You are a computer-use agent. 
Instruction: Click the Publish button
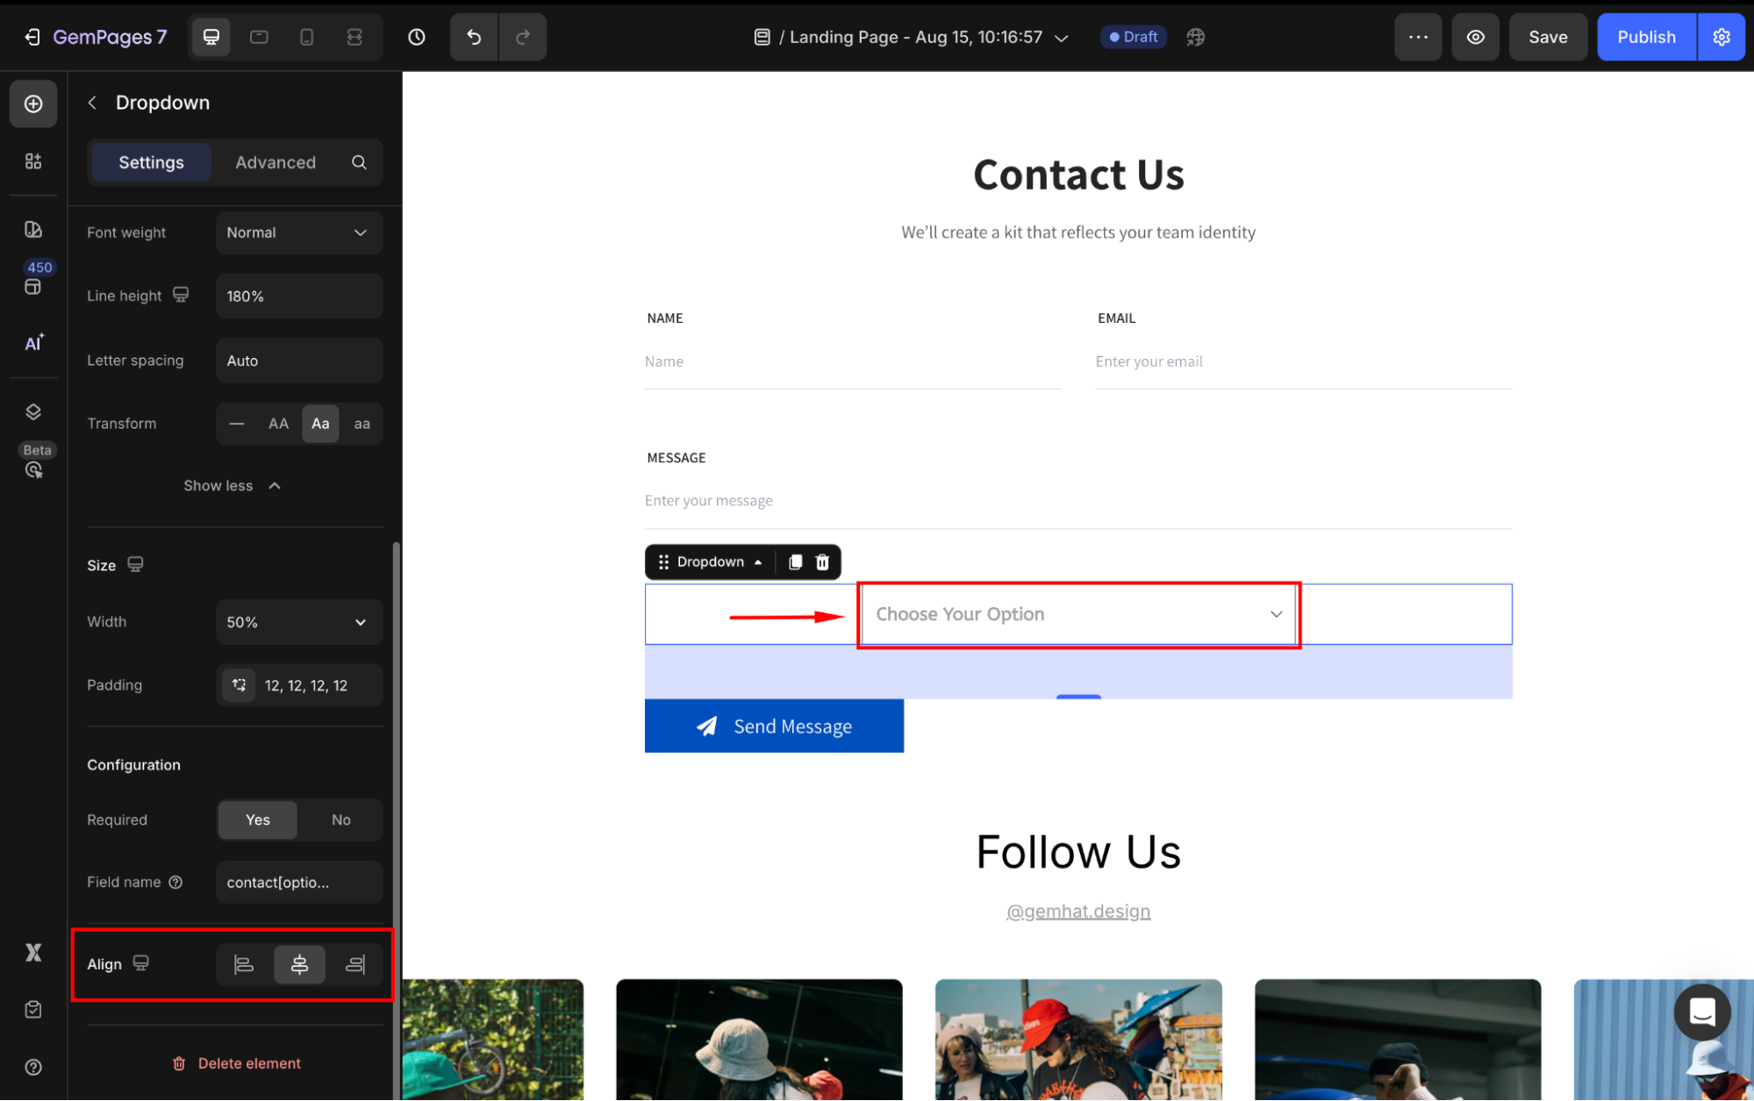click(1646, 37)
